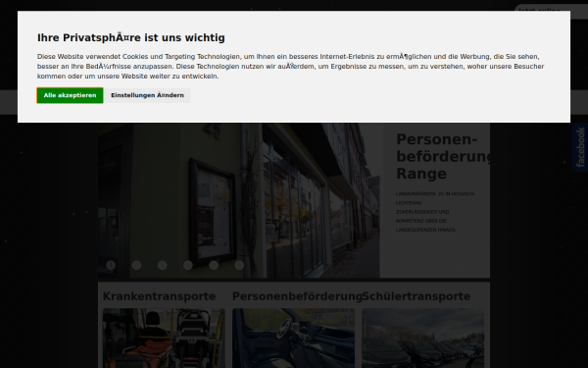The image size is (588, 368).
Task: Open cookie settings via Einstellungen ändern
Action: point(147,95)
